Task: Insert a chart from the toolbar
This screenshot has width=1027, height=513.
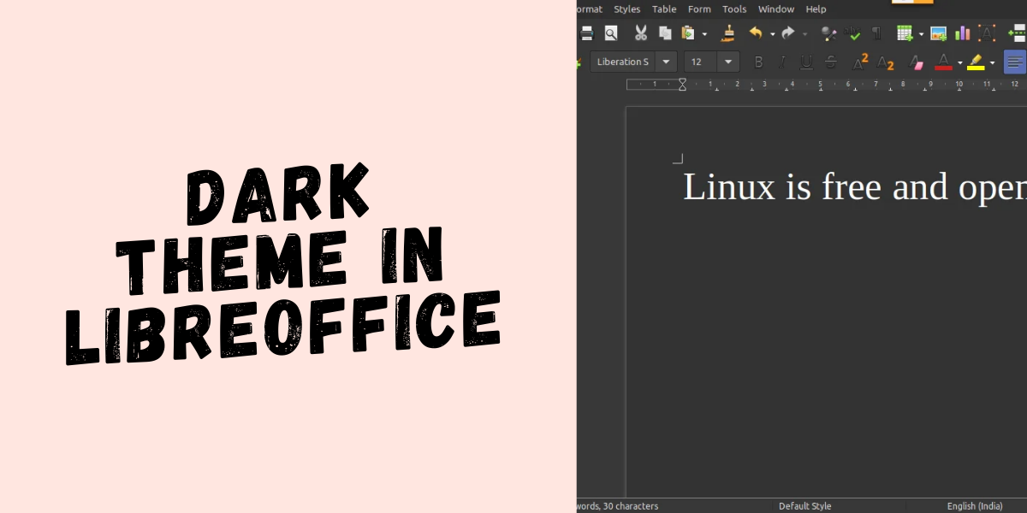Action: point(960,32)
